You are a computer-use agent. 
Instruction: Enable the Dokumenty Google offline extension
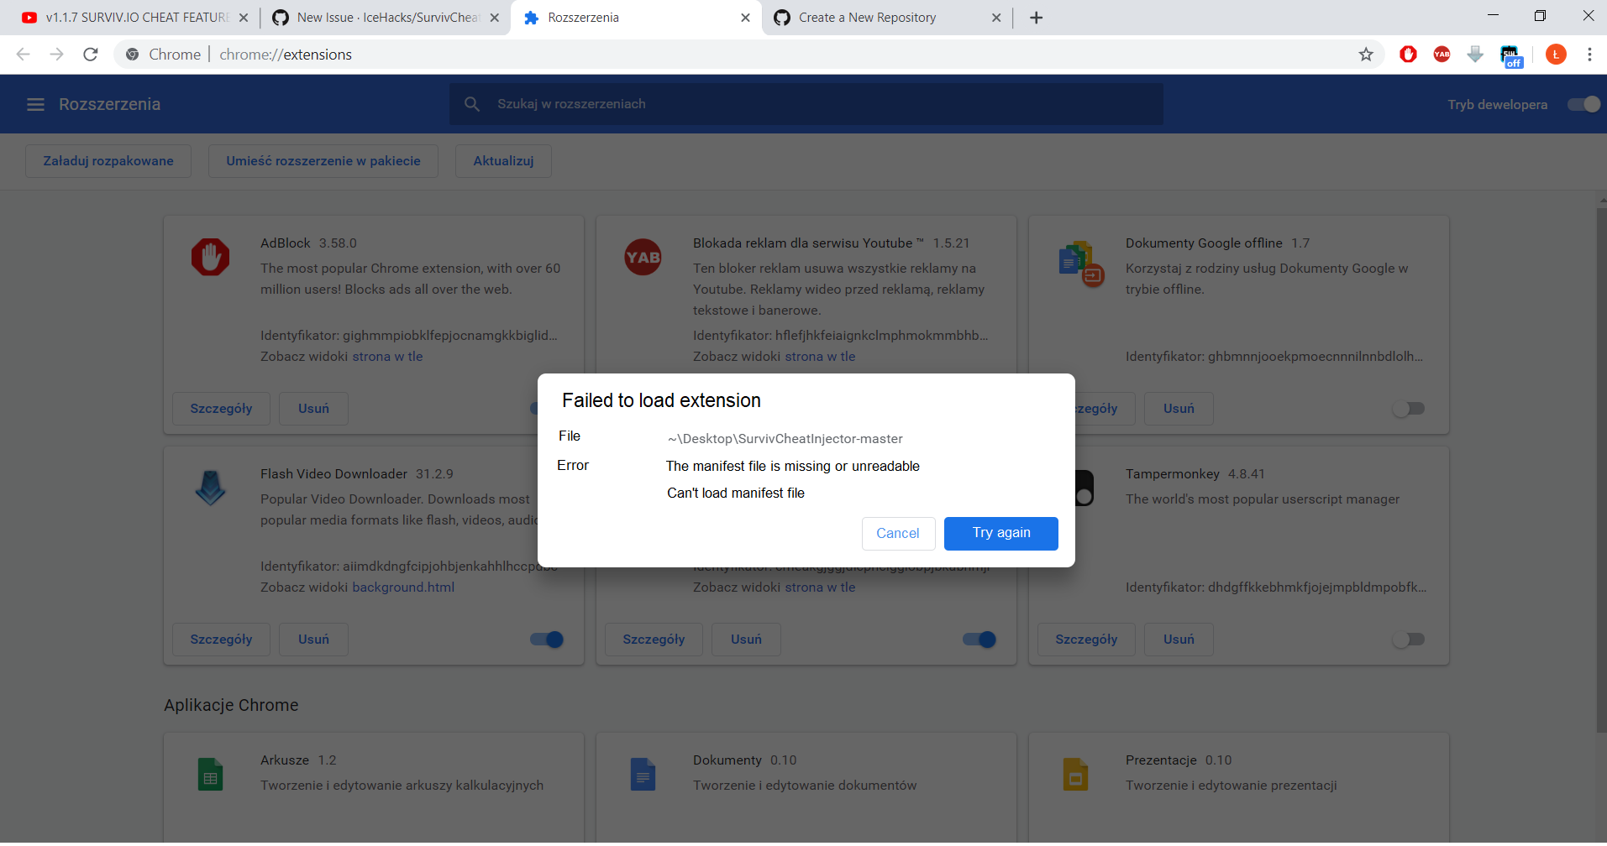tap(1409, 409)
